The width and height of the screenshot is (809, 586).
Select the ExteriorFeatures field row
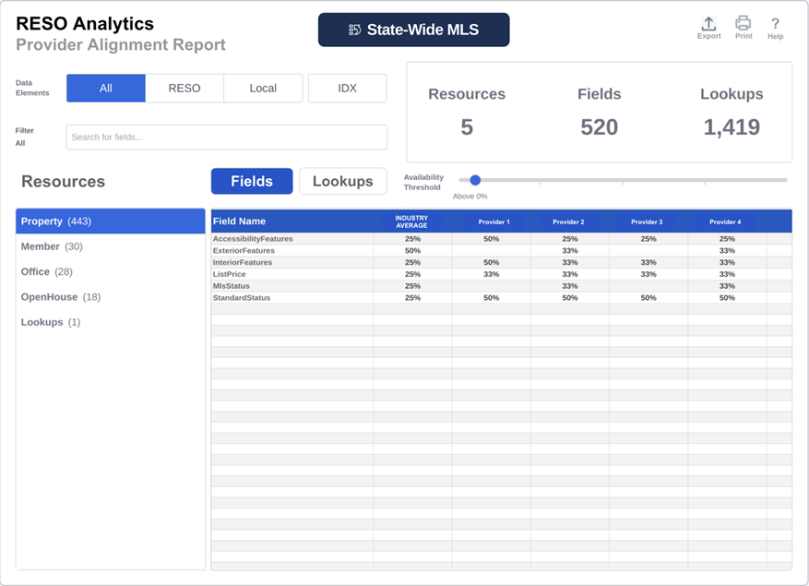click(x=502, y=251)
